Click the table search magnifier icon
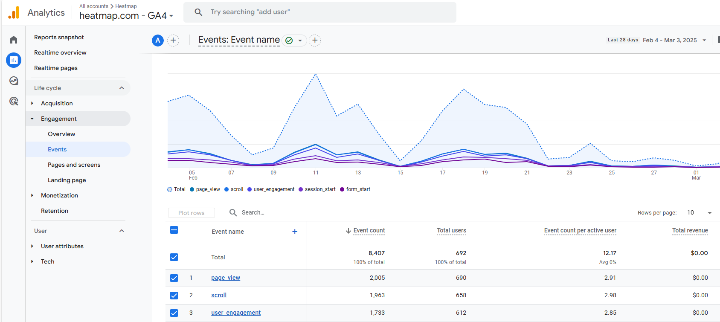 point(233,212)
